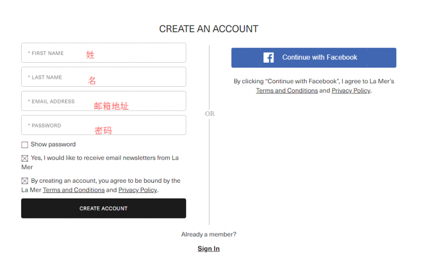Screen dimensions: 434x261
Task: Continue with Facebook button
Action: tap(313, 58)
